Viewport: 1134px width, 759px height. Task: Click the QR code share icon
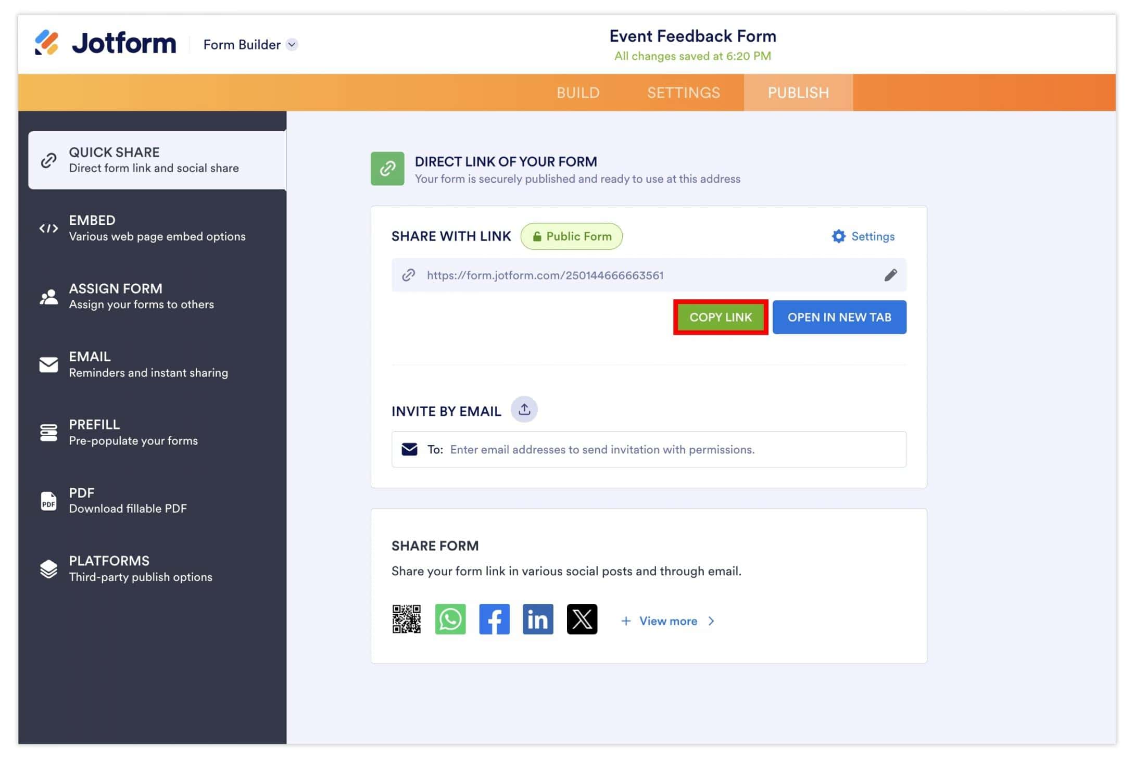406,619
